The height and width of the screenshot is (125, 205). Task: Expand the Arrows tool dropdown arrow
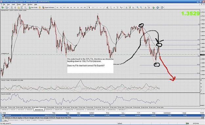click(123, 8)
